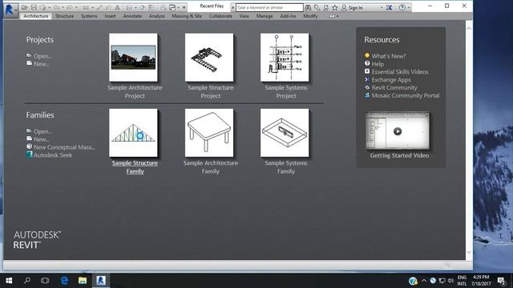Open the Sample Structure Project thumbnail

209,58
